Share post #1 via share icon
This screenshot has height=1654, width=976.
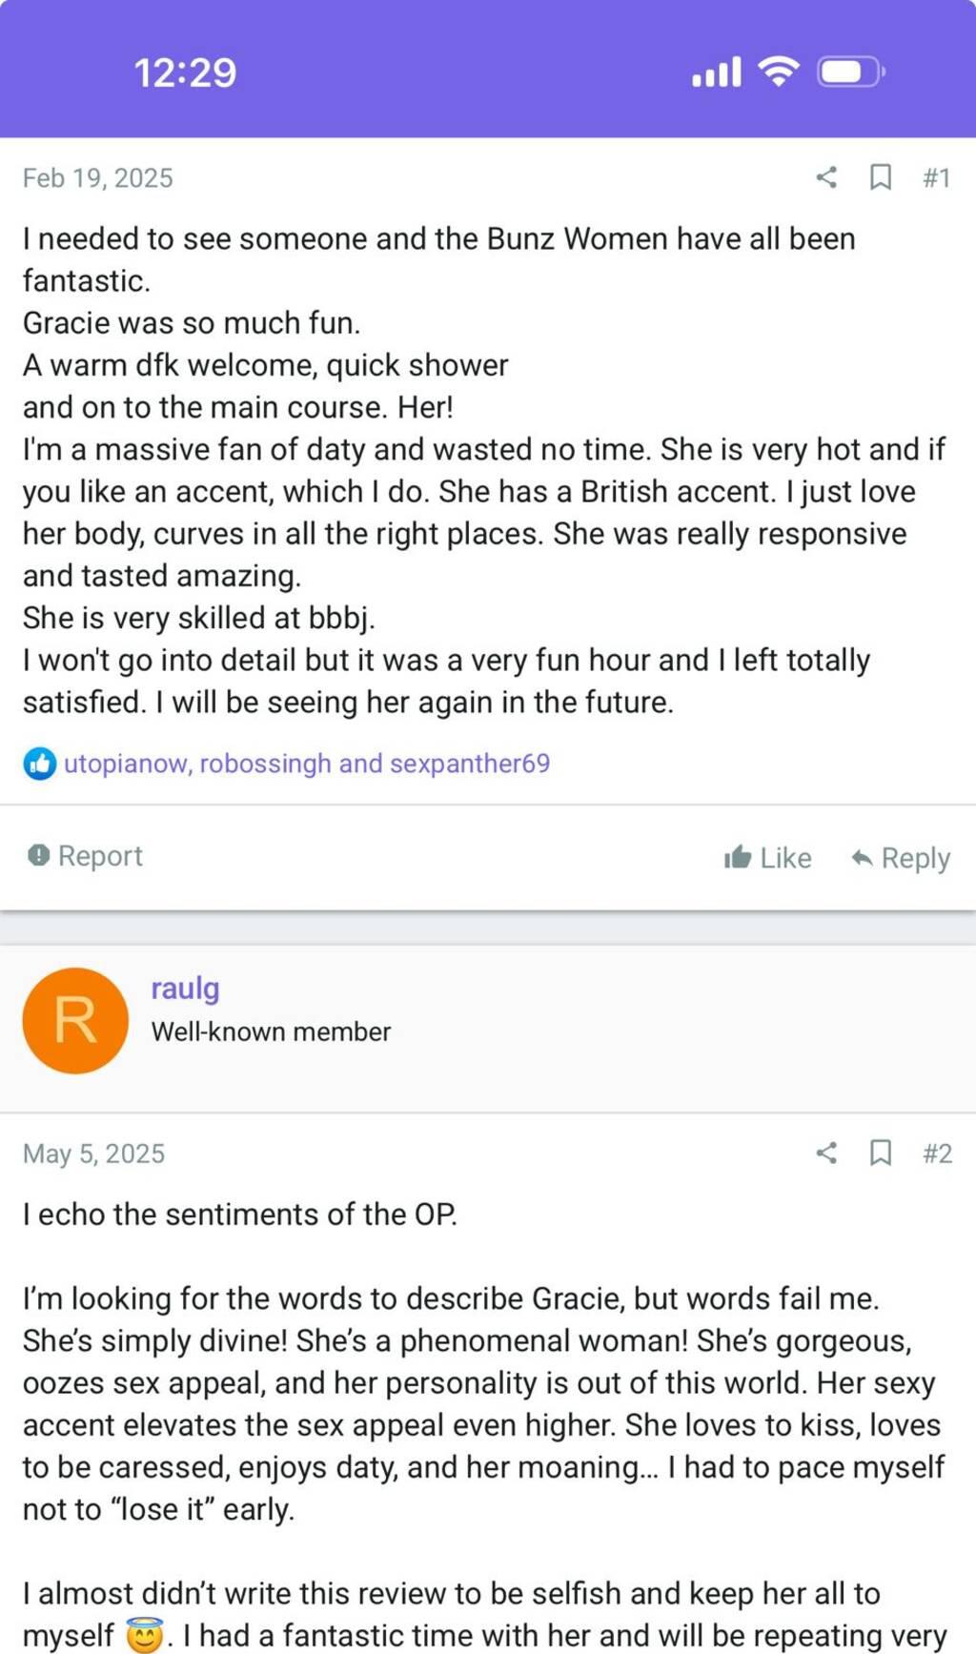826,177
